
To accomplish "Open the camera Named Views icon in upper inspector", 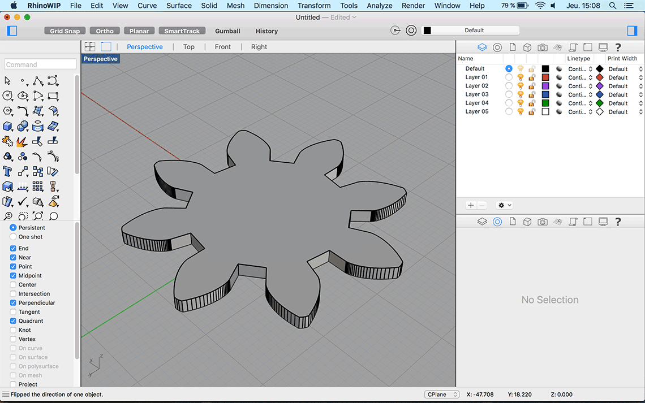I will [543, 47].
